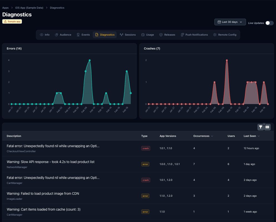Enable the Live Updates toggle

[x=269, y=23]
